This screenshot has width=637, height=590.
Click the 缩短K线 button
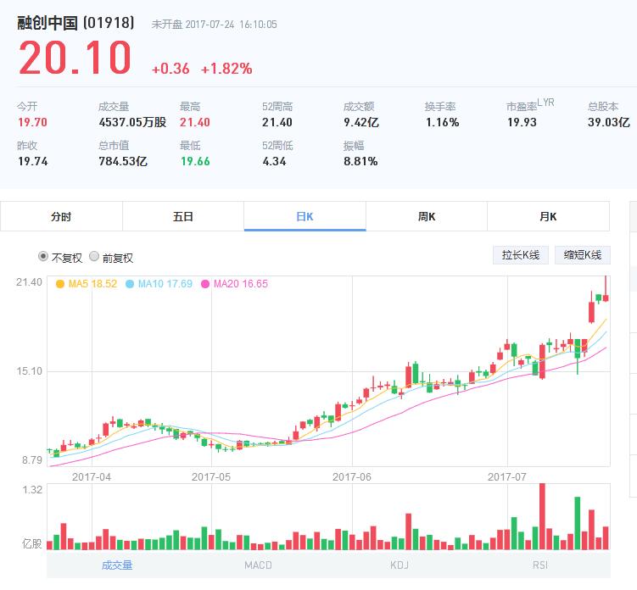pyautogui.click(x=582, y=255)
